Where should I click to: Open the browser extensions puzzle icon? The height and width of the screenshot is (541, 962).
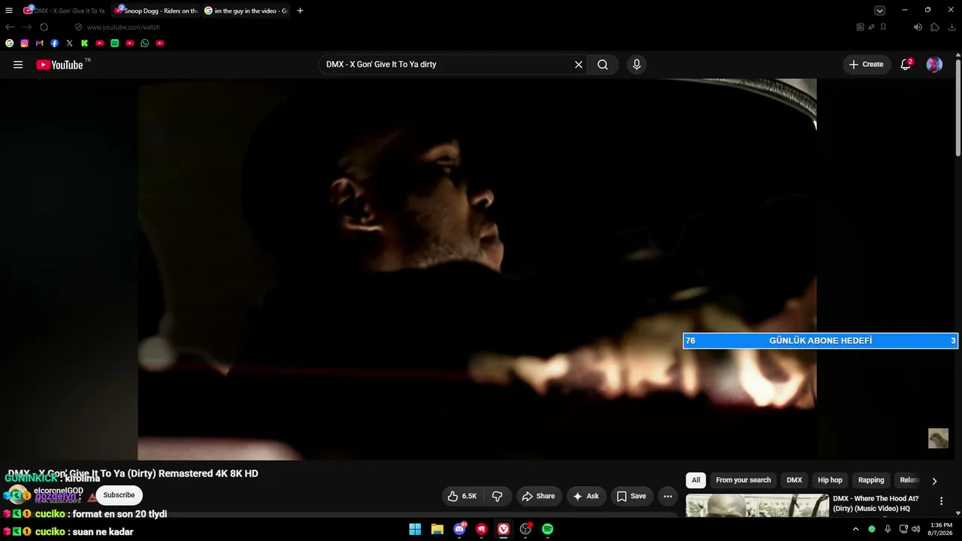(x=935, y=27)
